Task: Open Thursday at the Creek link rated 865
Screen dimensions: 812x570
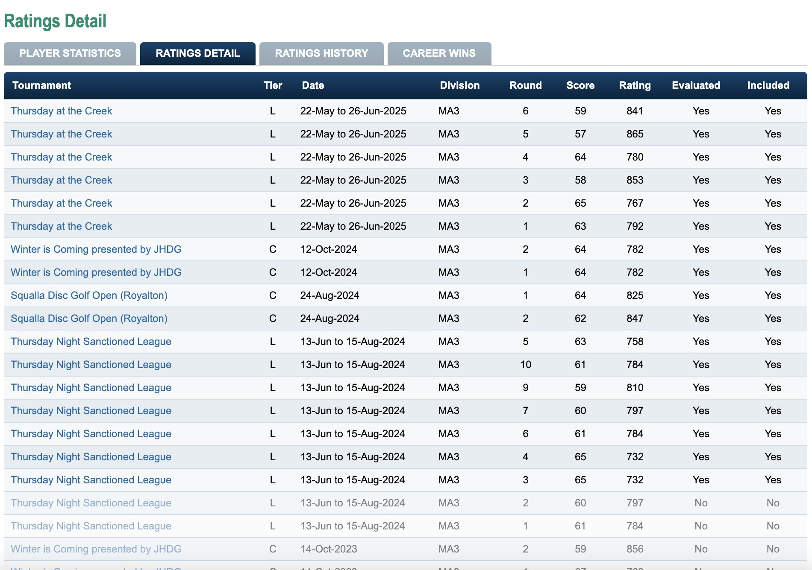Action: [61, 134]
